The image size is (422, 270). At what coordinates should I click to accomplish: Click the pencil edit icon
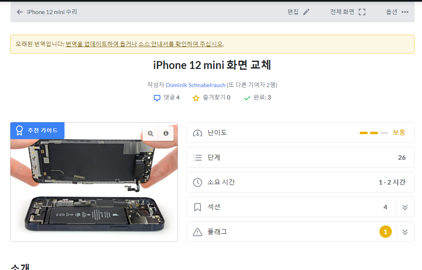[306, 12]
